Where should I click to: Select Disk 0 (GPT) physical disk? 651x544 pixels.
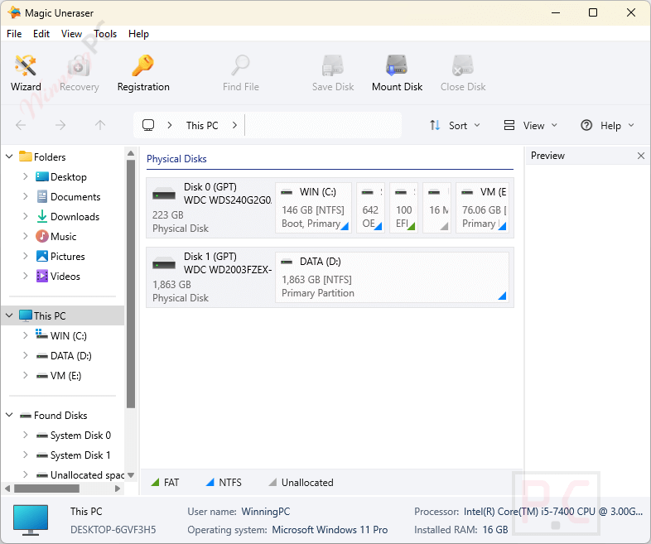[211, 208]
